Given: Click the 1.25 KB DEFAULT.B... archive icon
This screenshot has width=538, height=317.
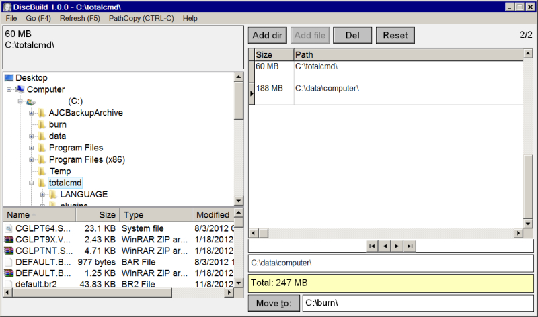Looking at the screenshot, I should pos(9,273).
